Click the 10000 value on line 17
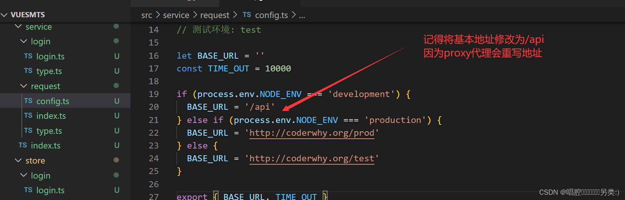 (x=278, y=68)
